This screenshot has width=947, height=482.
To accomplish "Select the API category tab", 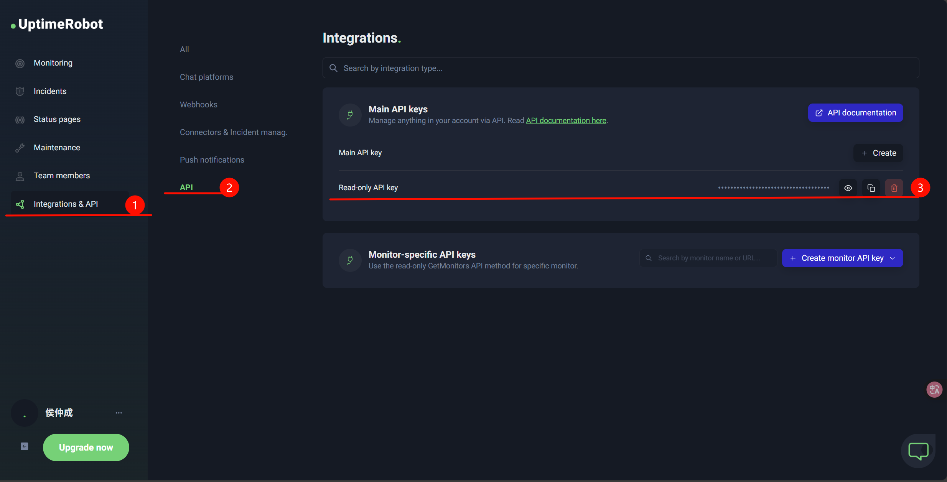I will pos(186,188).
